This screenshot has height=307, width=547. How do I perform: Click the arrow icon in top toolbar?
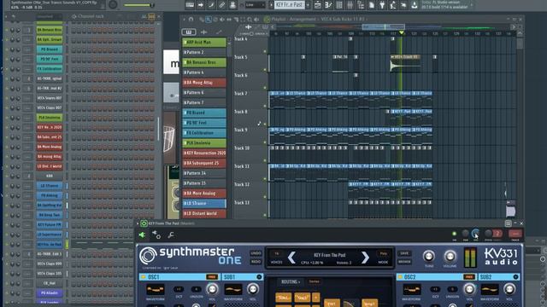[x=201, y=5]
